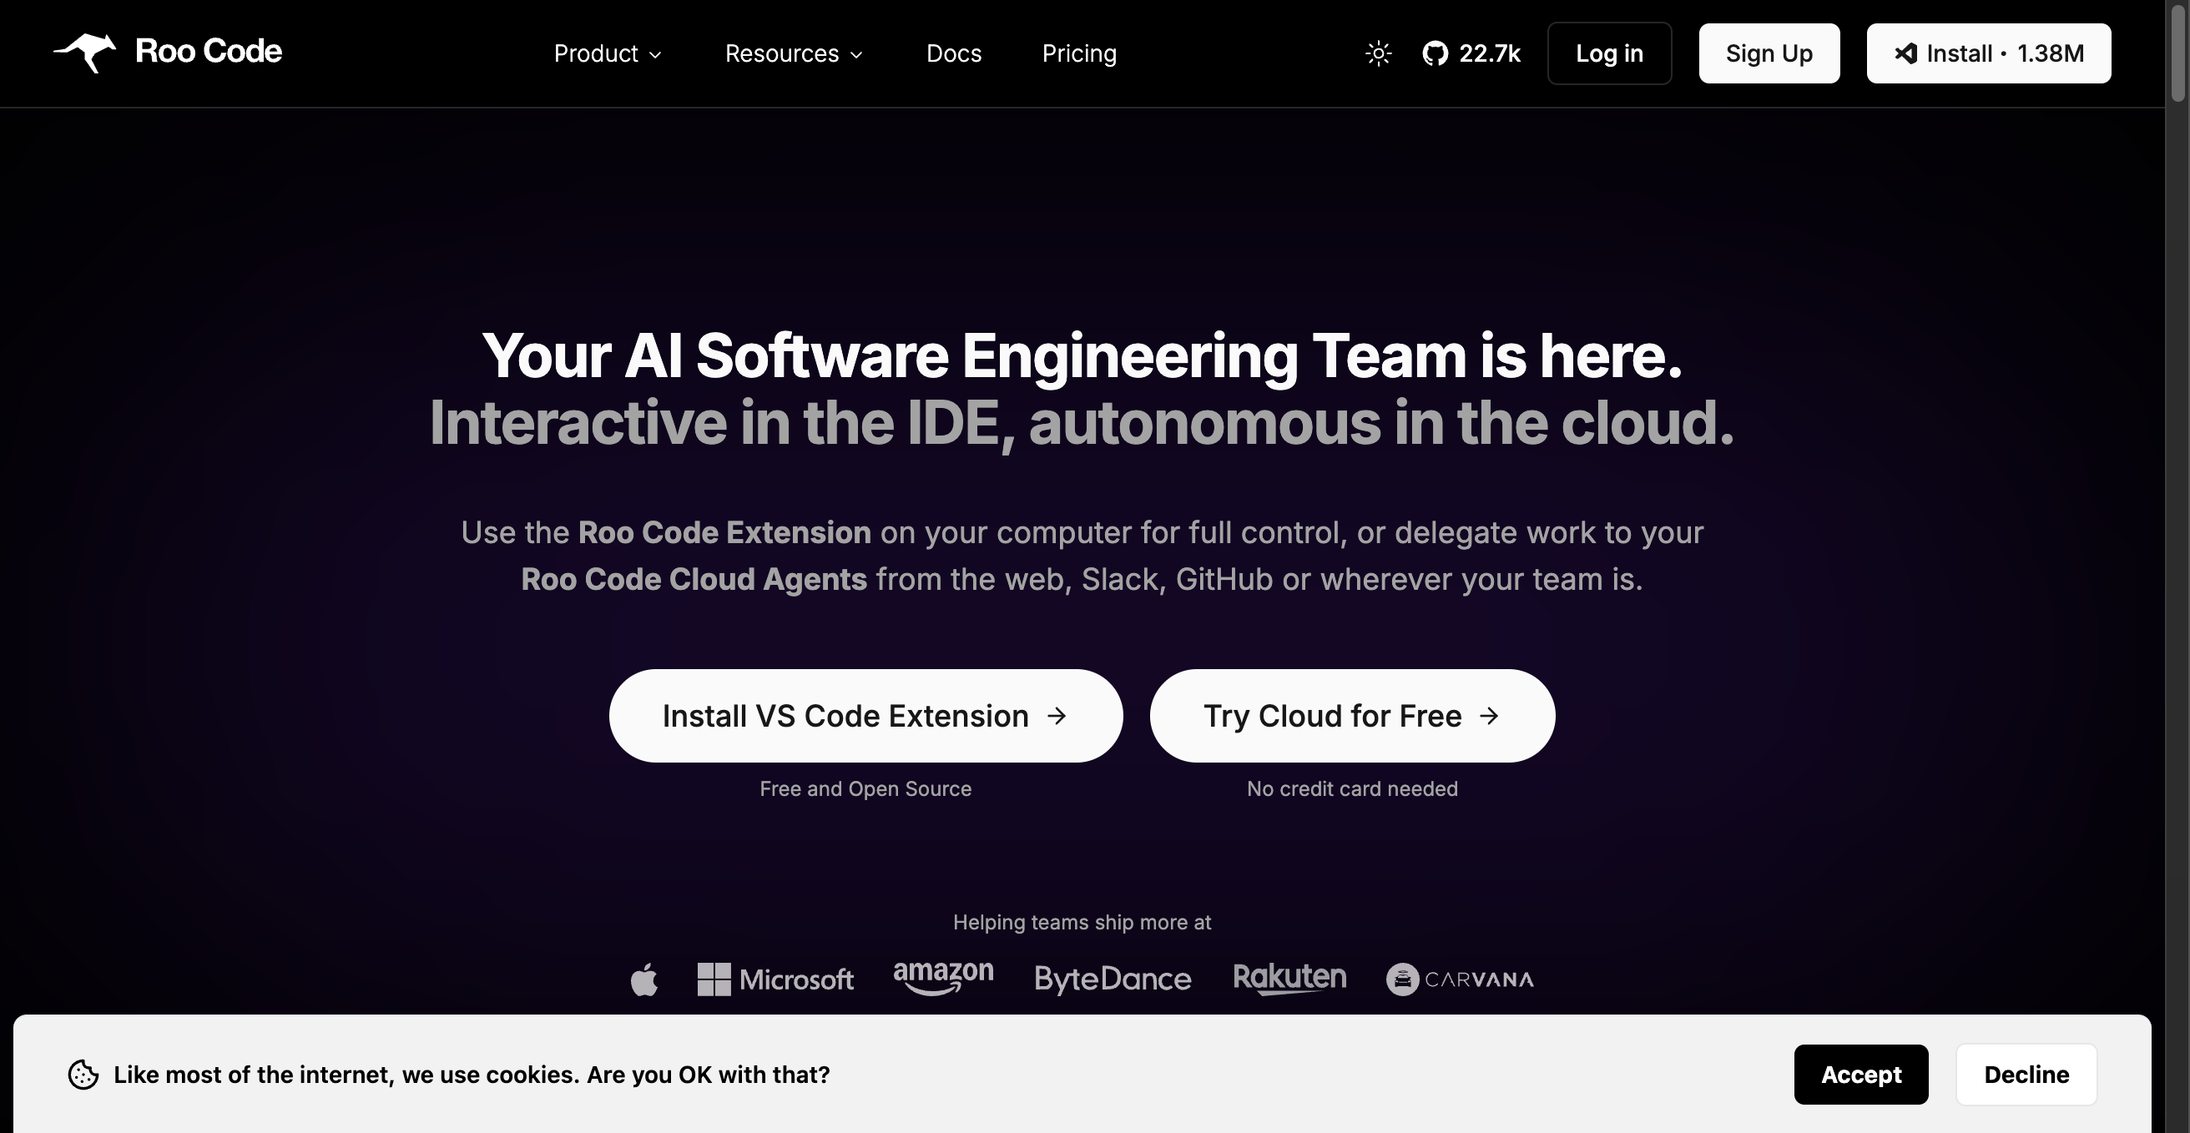Image resolution: width=2190 pixels, height=1133 pixels.
Task: Click the Install 1.38M button
Action: tap(1989, 53)
